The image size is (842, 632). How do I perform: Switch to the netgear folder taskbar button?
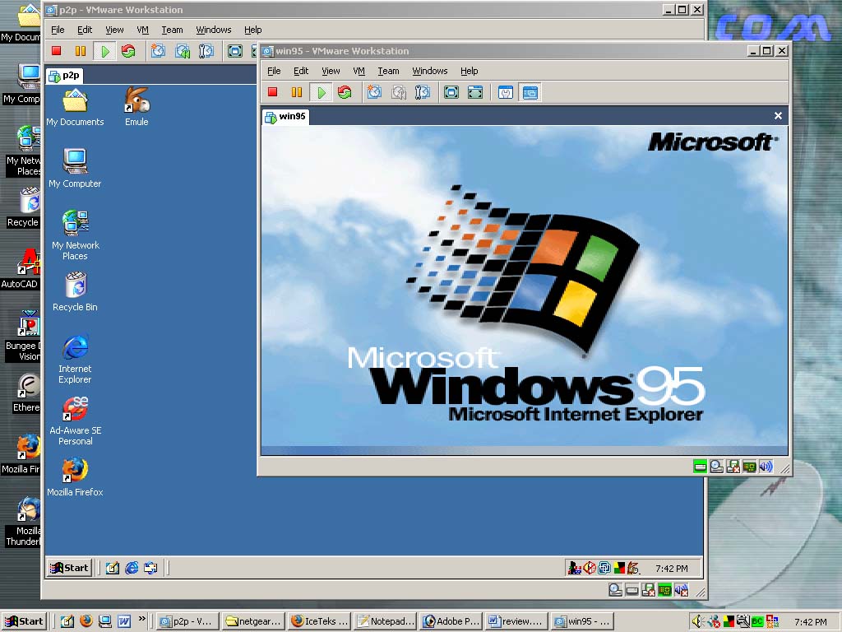253,621
